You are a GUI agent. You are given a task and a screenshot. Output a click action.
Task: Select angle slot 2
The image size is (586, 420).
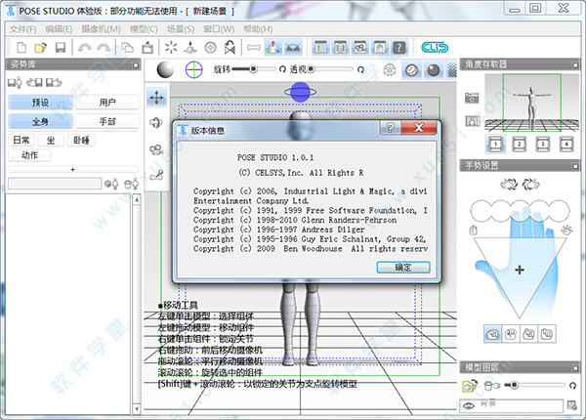point(520,144)
